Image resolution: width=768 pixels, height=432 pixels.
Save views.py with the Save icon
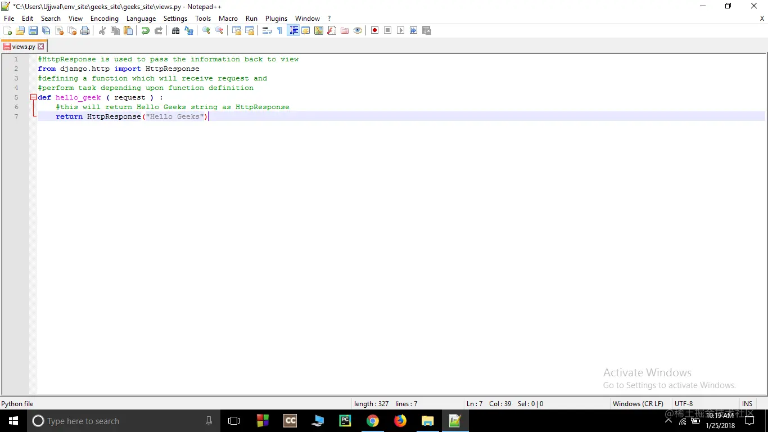[x=33, y=30]
